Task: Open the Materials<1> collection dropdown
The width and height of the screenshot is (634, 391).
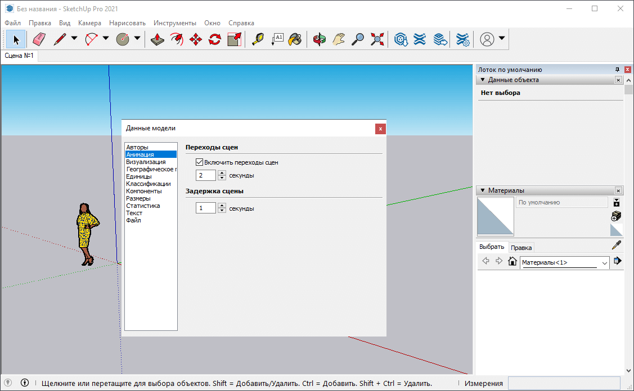Action: pyautogui.click(x=605, y=262)
